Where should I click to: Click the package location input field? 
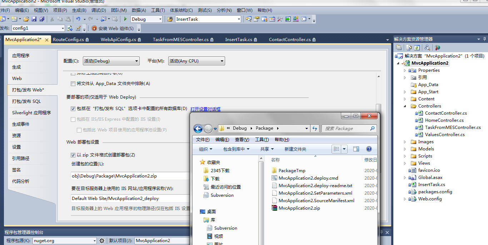point(130,176)
